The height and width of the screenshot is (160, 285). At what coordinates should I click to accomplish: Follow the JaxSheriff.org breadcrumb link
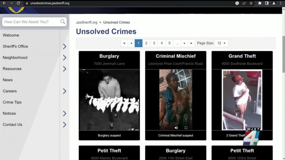click(86, 23)
